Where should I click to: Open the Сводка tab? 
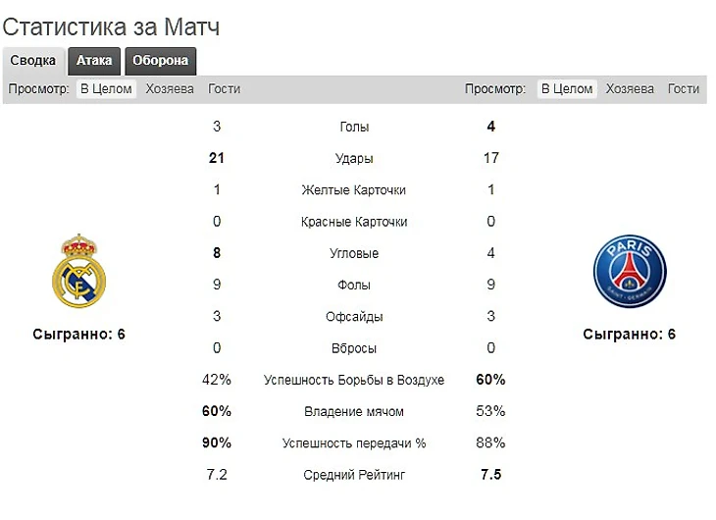click(x=33, y=61)
